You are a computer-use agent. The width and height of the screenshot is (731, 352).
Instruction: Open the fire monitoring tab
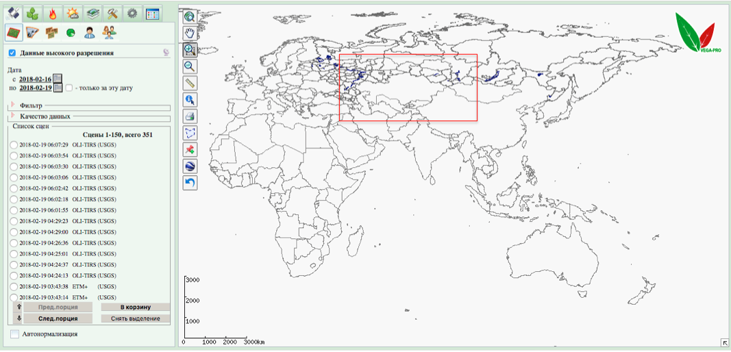pos(51,13)
